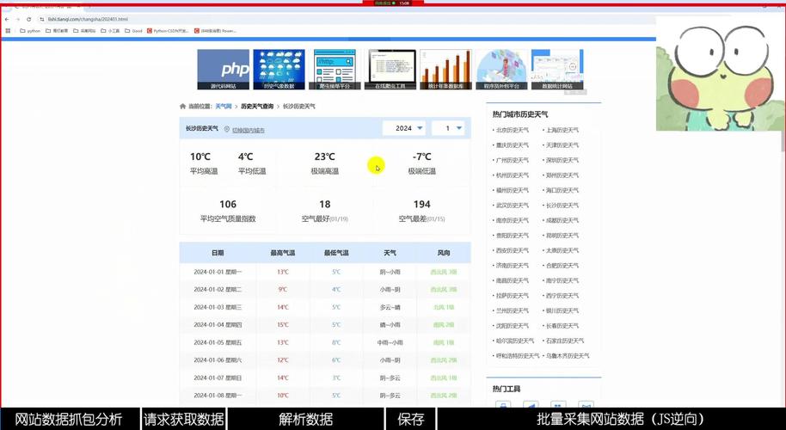Open 杭州历史天气 link
The height and width of the screenshot is (430, 786).
[x=513, y=175]
